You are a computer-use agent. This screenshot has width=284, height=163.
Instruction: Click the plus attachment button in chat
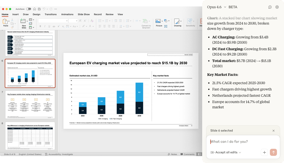click(264, 152)
